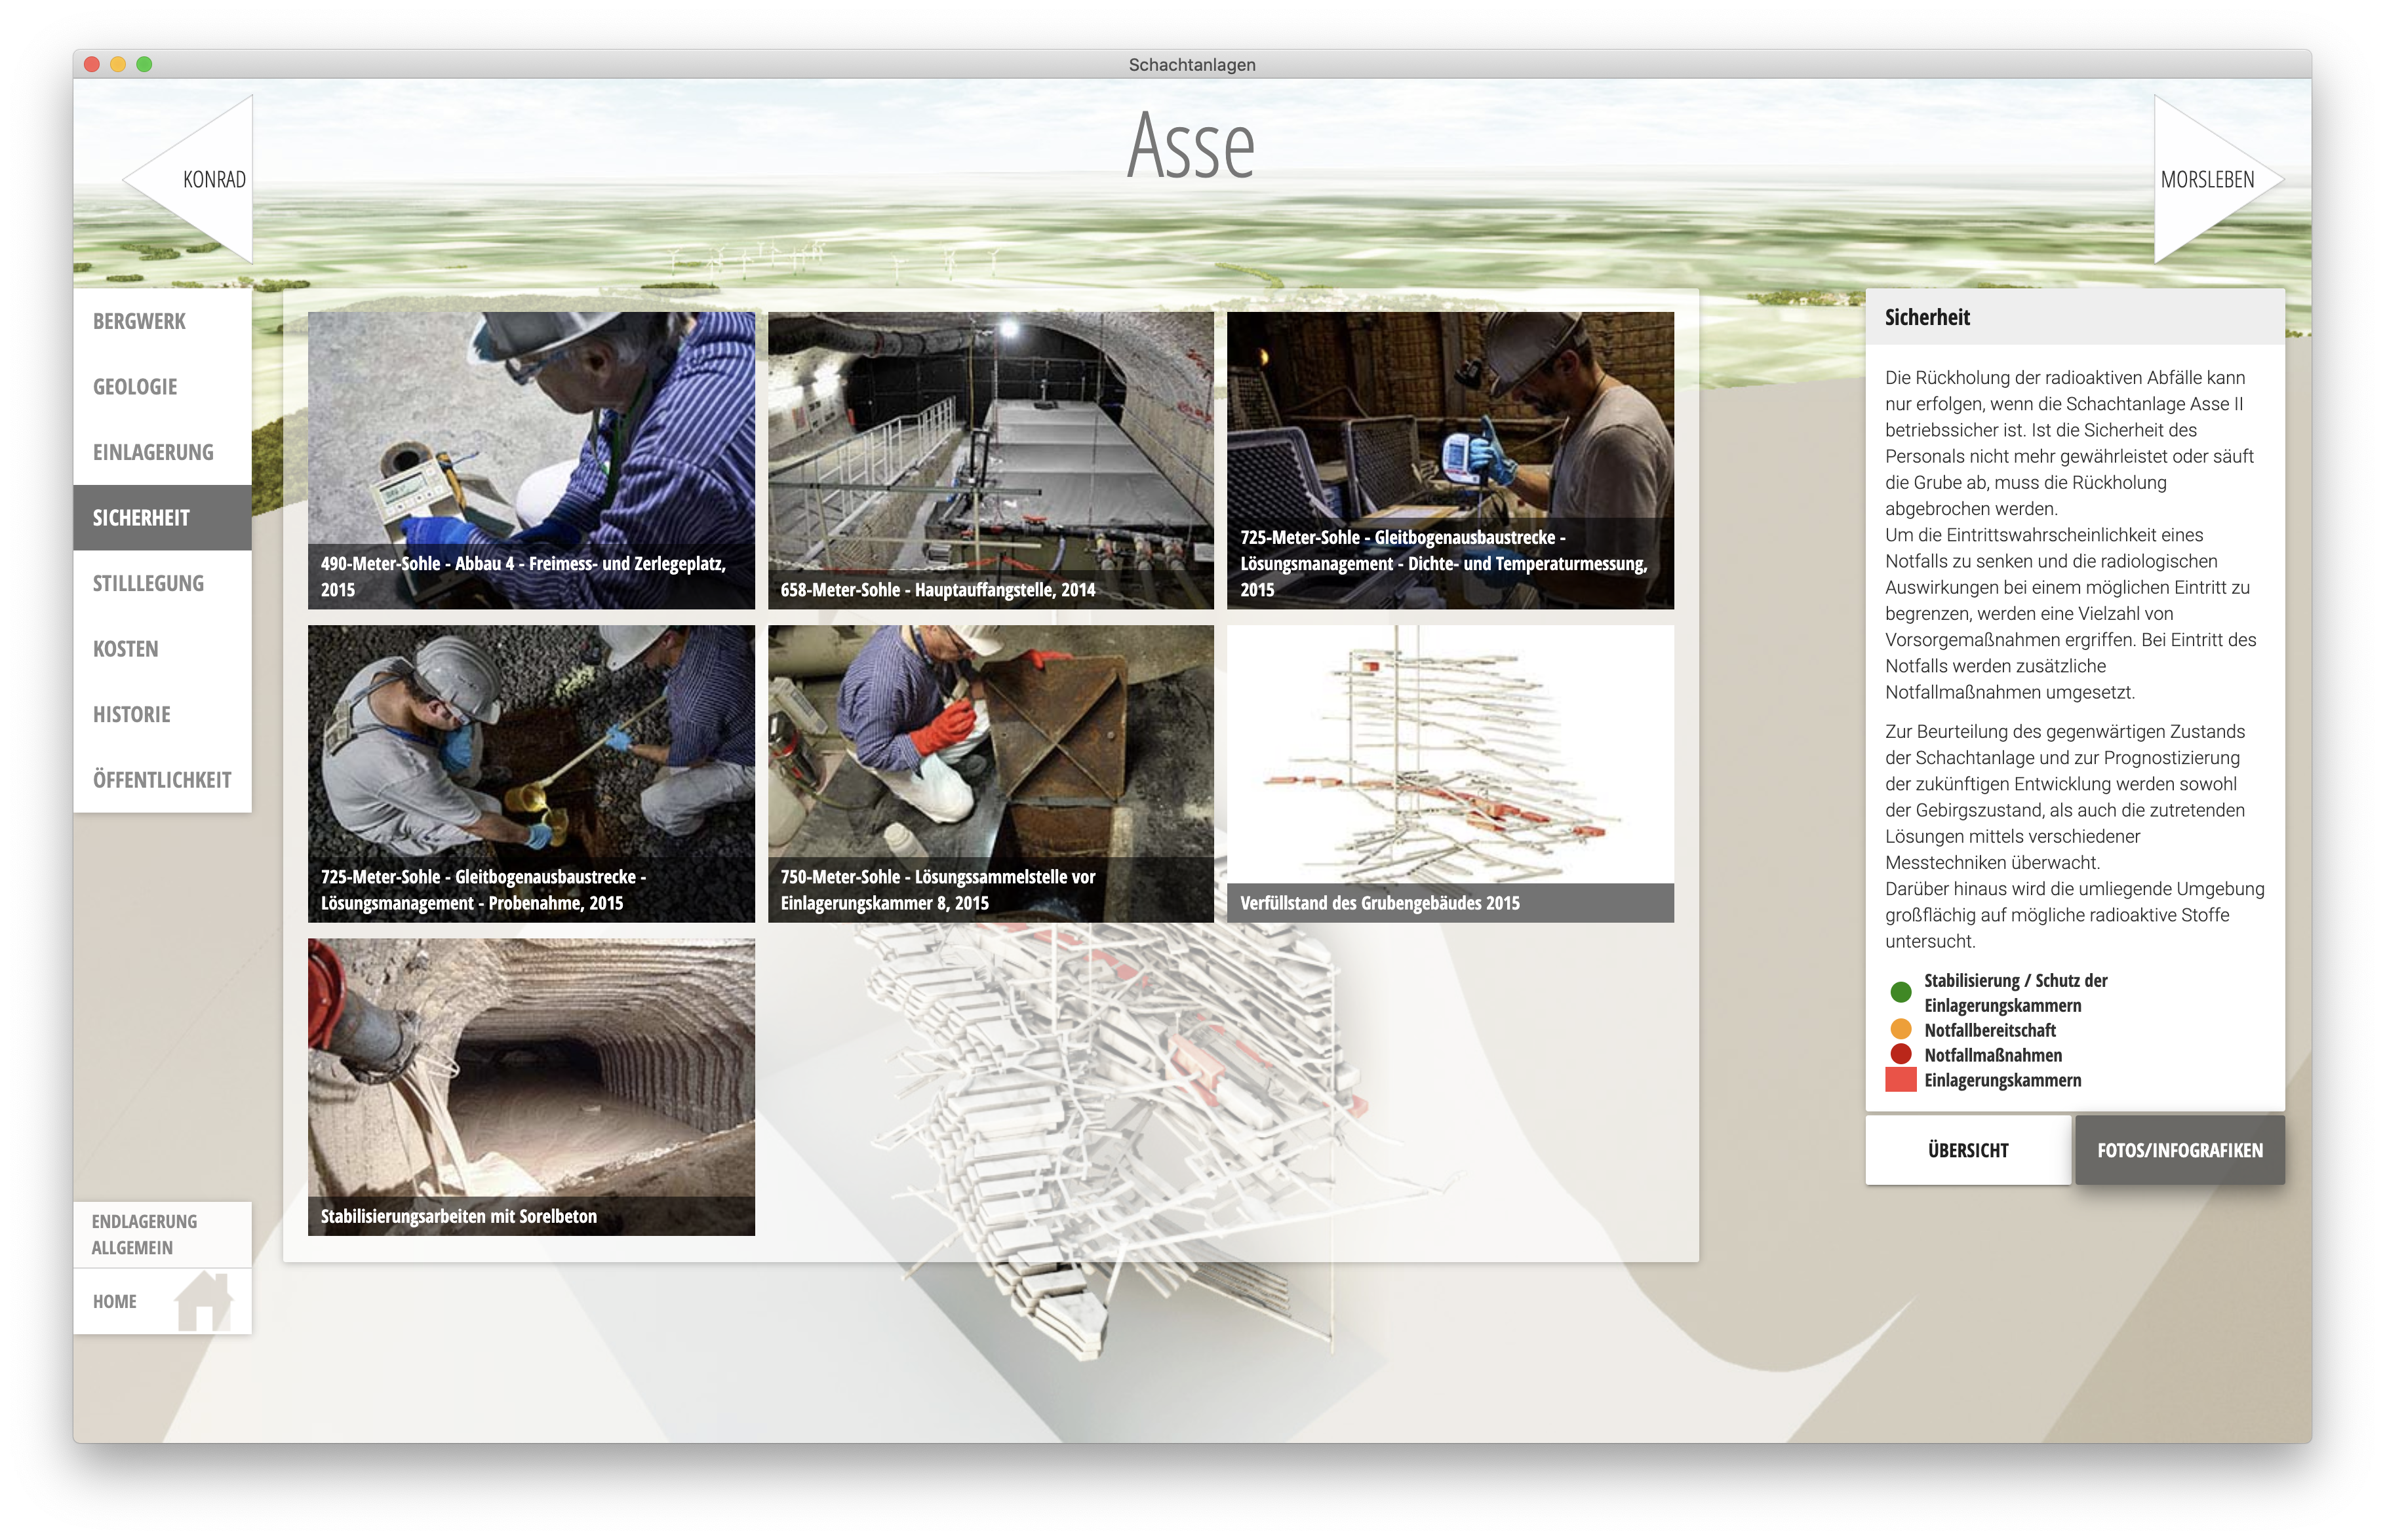Switch to the Stilllegung section

click(x=148, y=583)
